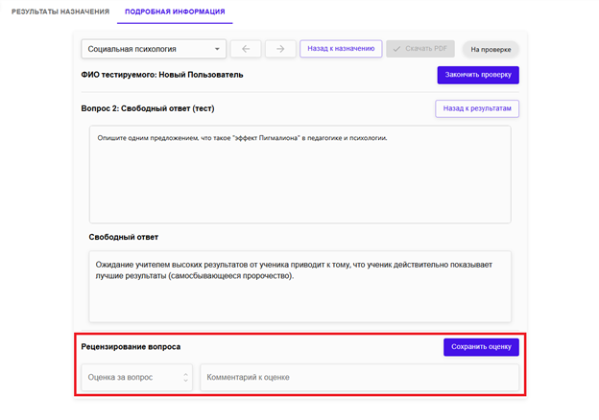Image resolution: width=599 pixels, height=420 pixels.
Task: Click the На проверке status chip
Action: click(x=491, y=49)
